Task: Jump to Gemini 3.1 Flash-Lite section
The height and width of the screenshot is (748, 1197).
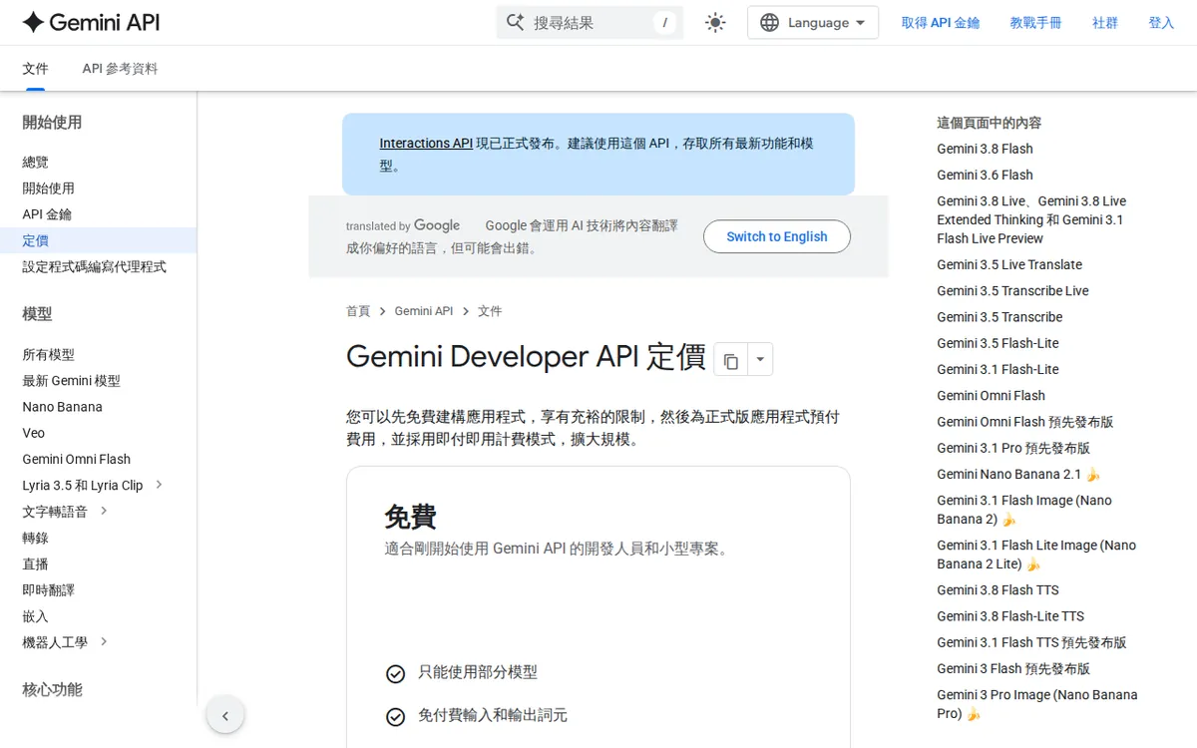Action: 997,369
